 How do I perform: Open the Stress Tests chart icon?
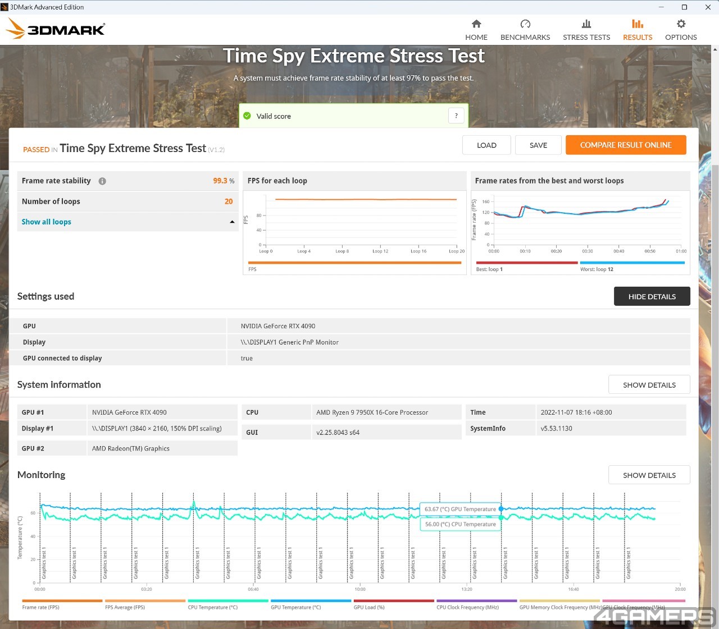click(x=586, y=24)
